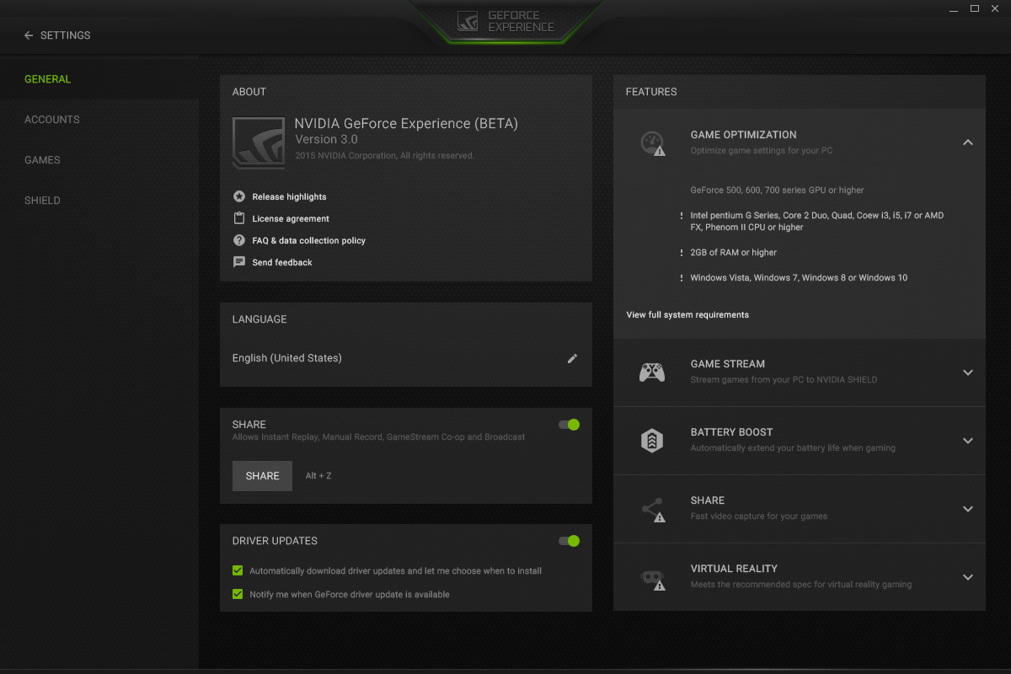Open View full system requirements link
Screen dimensions: 1011x674
click(687, 315)
